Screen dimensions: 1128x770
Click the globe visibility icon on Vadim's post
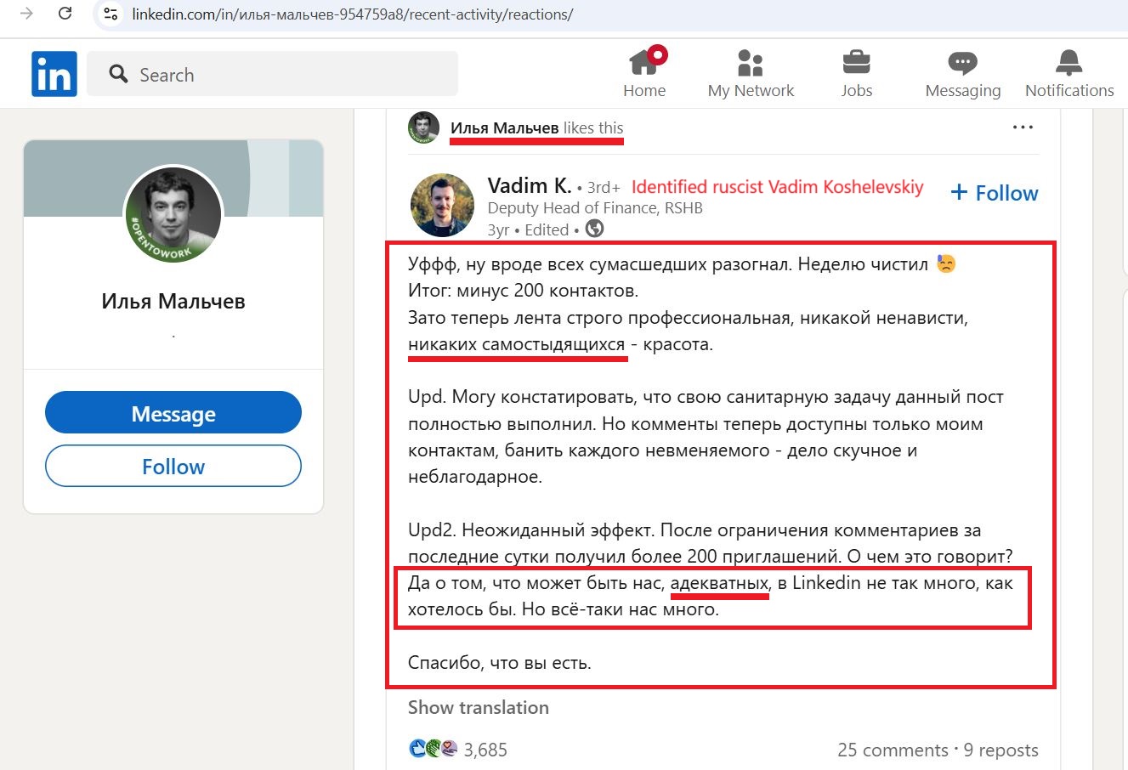pos(593,229)
